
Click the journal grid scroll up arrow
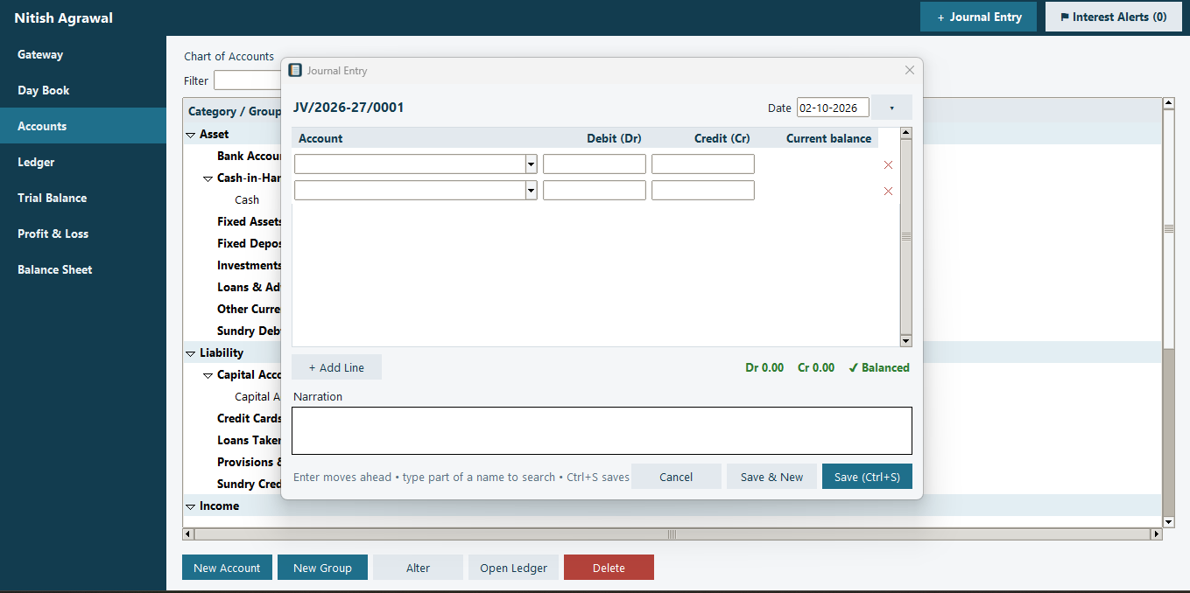point(905,134)
